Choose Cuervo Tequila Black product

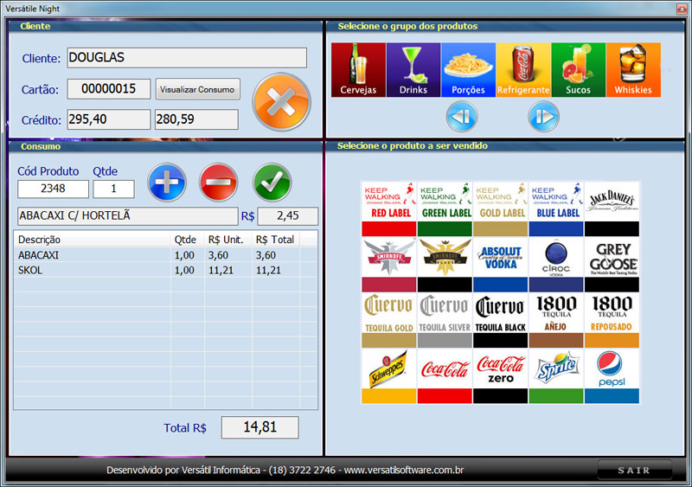[500, 320]
